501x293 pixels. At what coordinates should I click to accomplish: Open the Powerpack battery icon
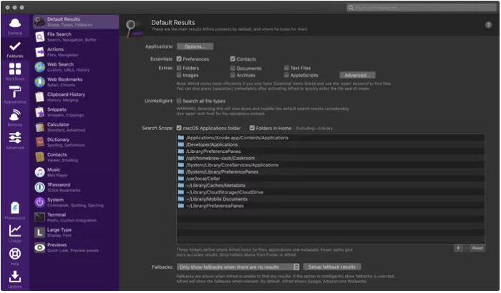point(15,208)
